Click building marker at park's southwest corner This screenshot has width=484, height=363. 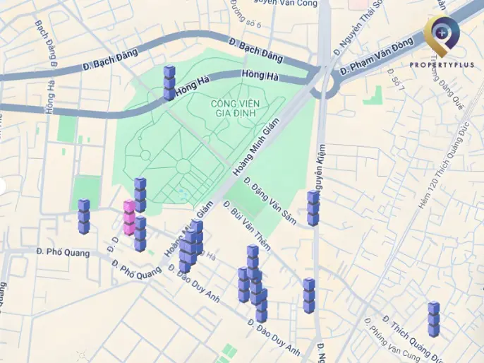click(x=140, y=195)
